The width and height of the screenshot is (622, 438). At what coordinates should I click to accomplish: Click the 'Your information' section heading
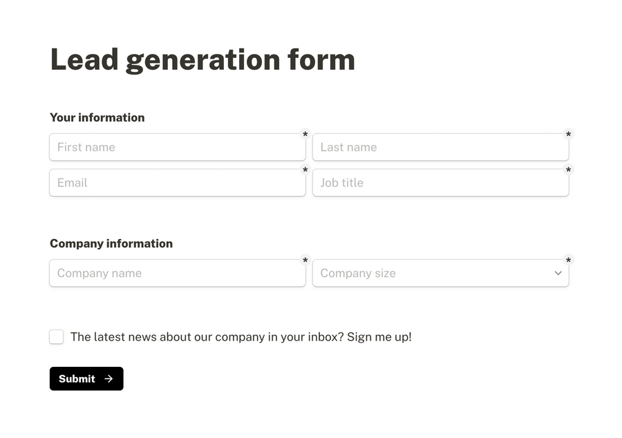[97, 117]
